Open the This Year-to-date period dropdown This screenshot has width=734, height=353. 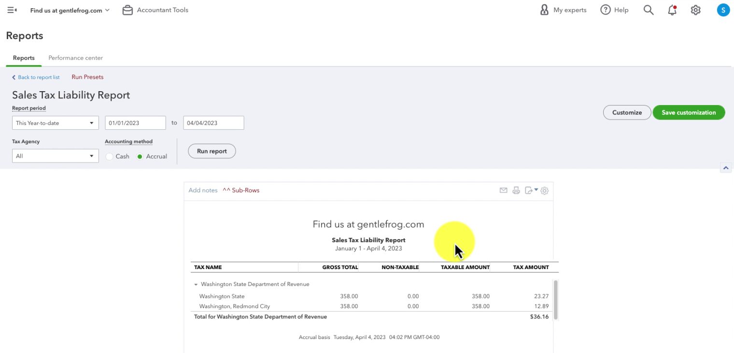point(55,123)
